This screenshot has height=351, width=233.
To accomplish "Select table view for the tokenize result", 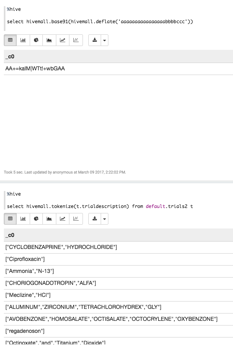I will (10, 219).
